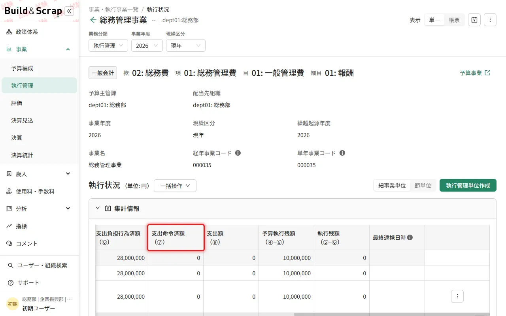Click the info icon beside 最終連携日時

410,237
